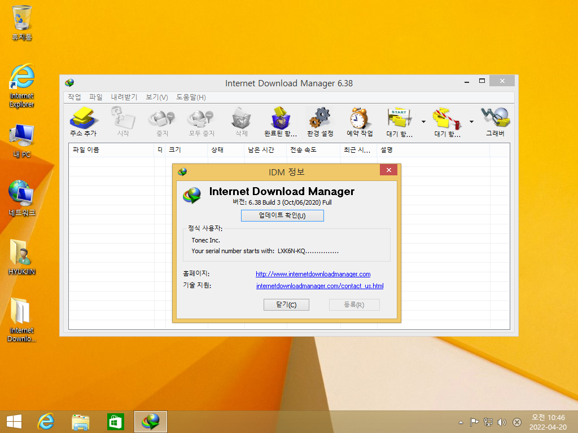Open the 작업 menu
Viewport: 578px width, 433px height.
[74, 97]
